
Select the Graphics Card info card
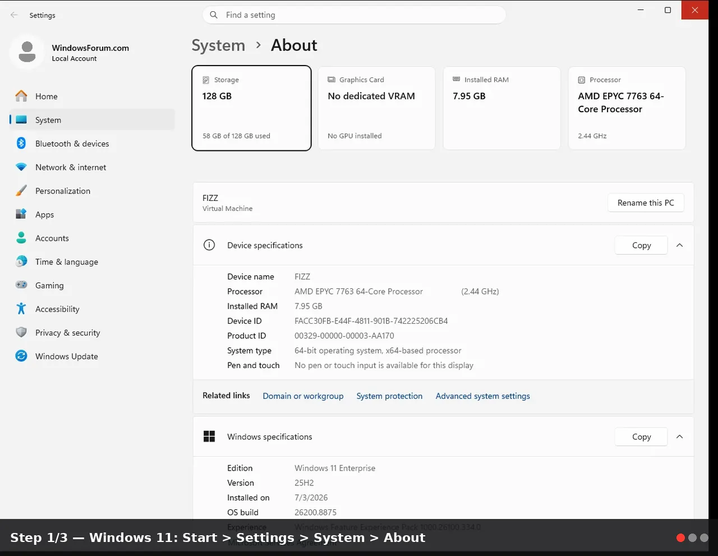pyautogui.click(x=376, y=108)
